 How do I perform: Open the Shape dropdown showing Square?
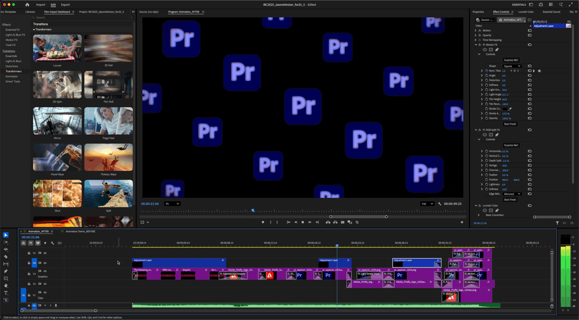[x=512, y=66]
